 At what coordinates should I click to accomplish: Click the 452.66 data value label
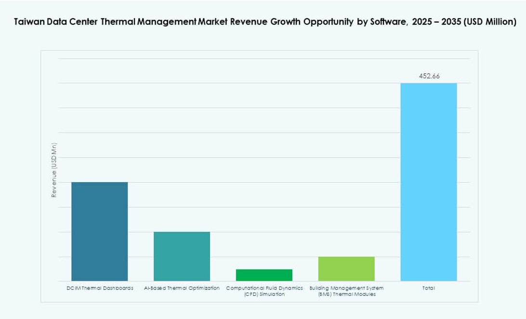[429, 75]
